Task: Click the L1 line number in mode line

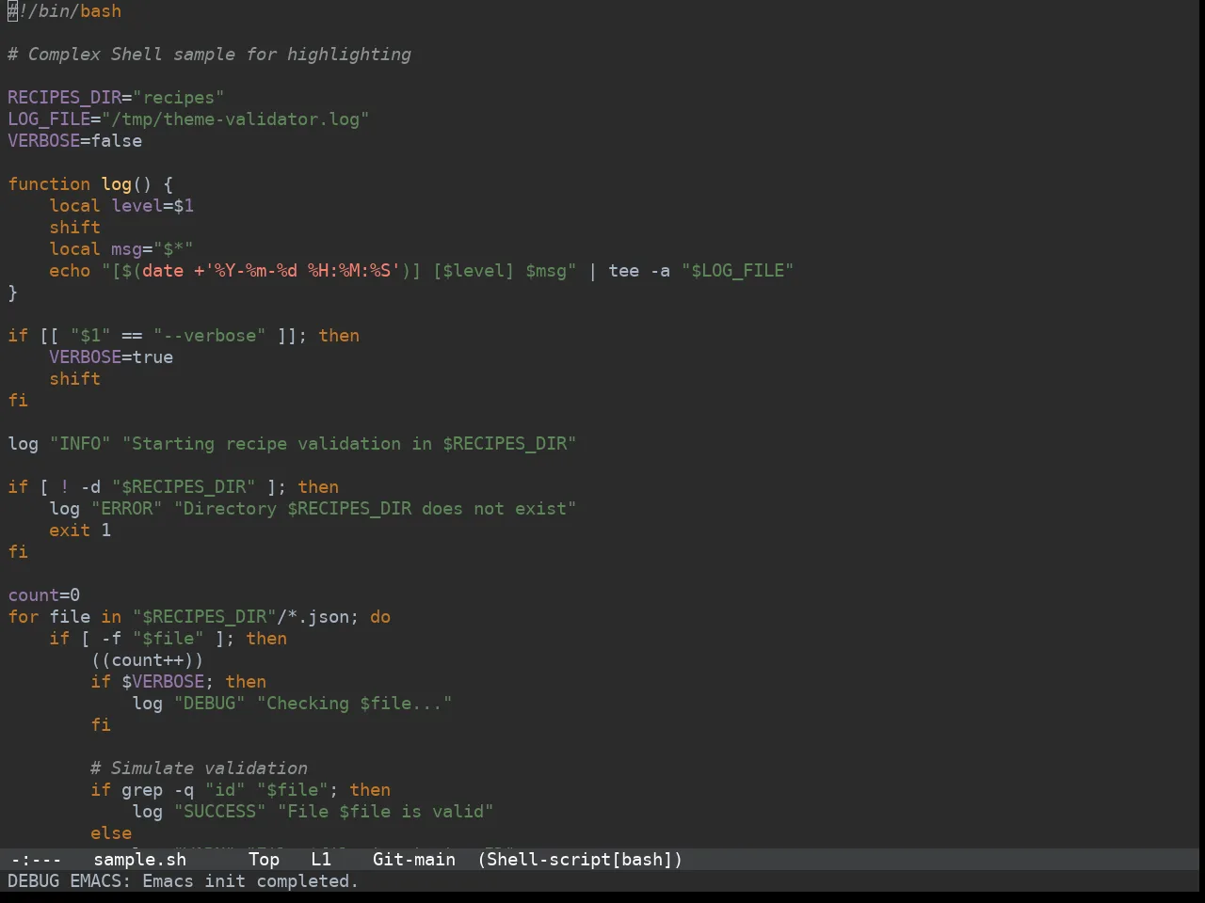Action: [x=322, y=860]
